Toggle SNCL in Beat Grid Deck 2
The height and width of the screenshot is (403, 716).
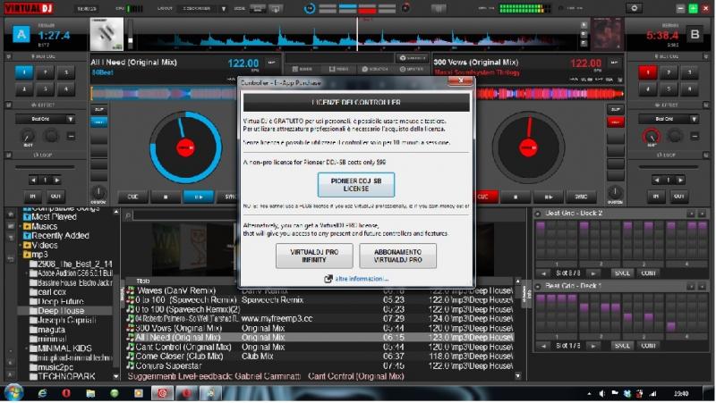pyautogui.click(x=623, y=273)
